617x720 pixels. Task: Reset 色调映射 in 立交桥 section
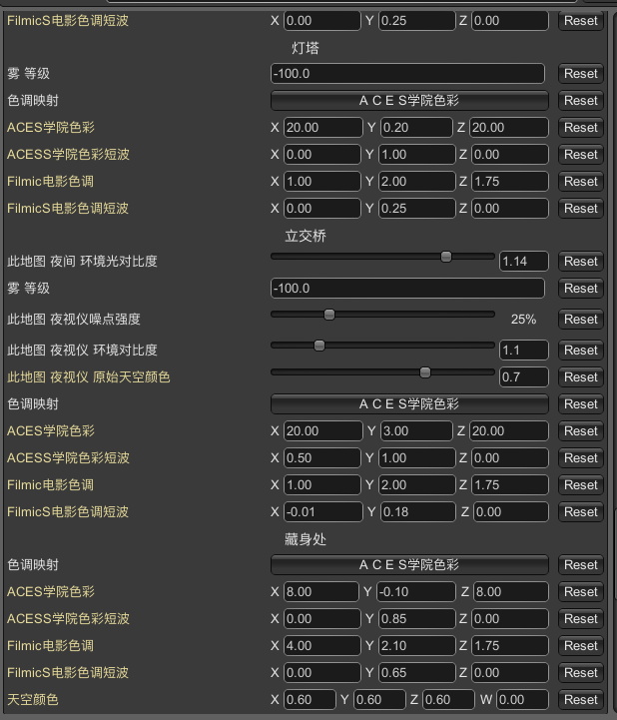[x=581, y=404]
